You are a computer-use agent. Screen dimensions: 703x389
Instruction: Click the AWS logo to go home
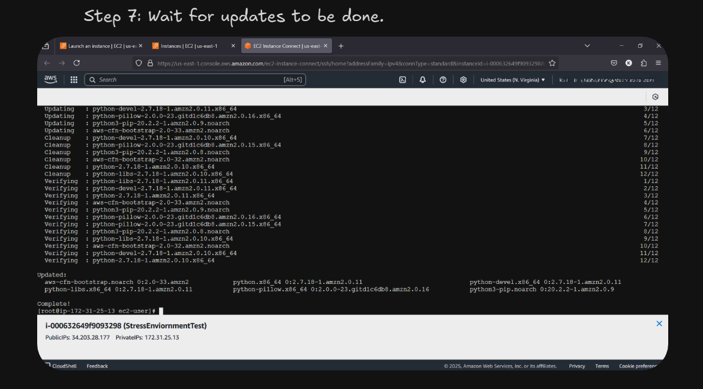pyautogui.click(x=50, y=79)
